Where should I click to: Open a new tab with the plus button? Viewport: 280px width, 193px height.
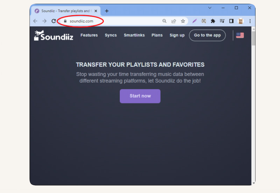coord(107,11)
